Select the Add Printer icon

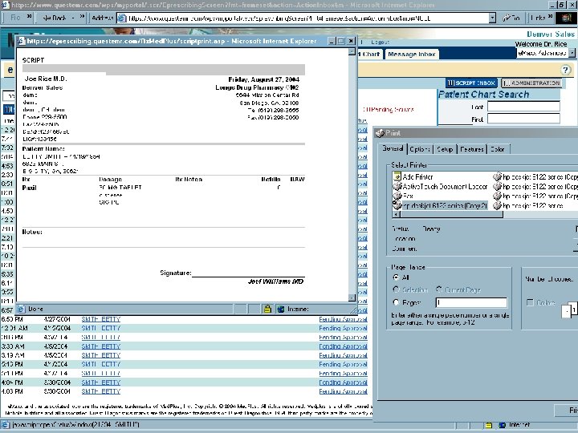pos(397,176)
